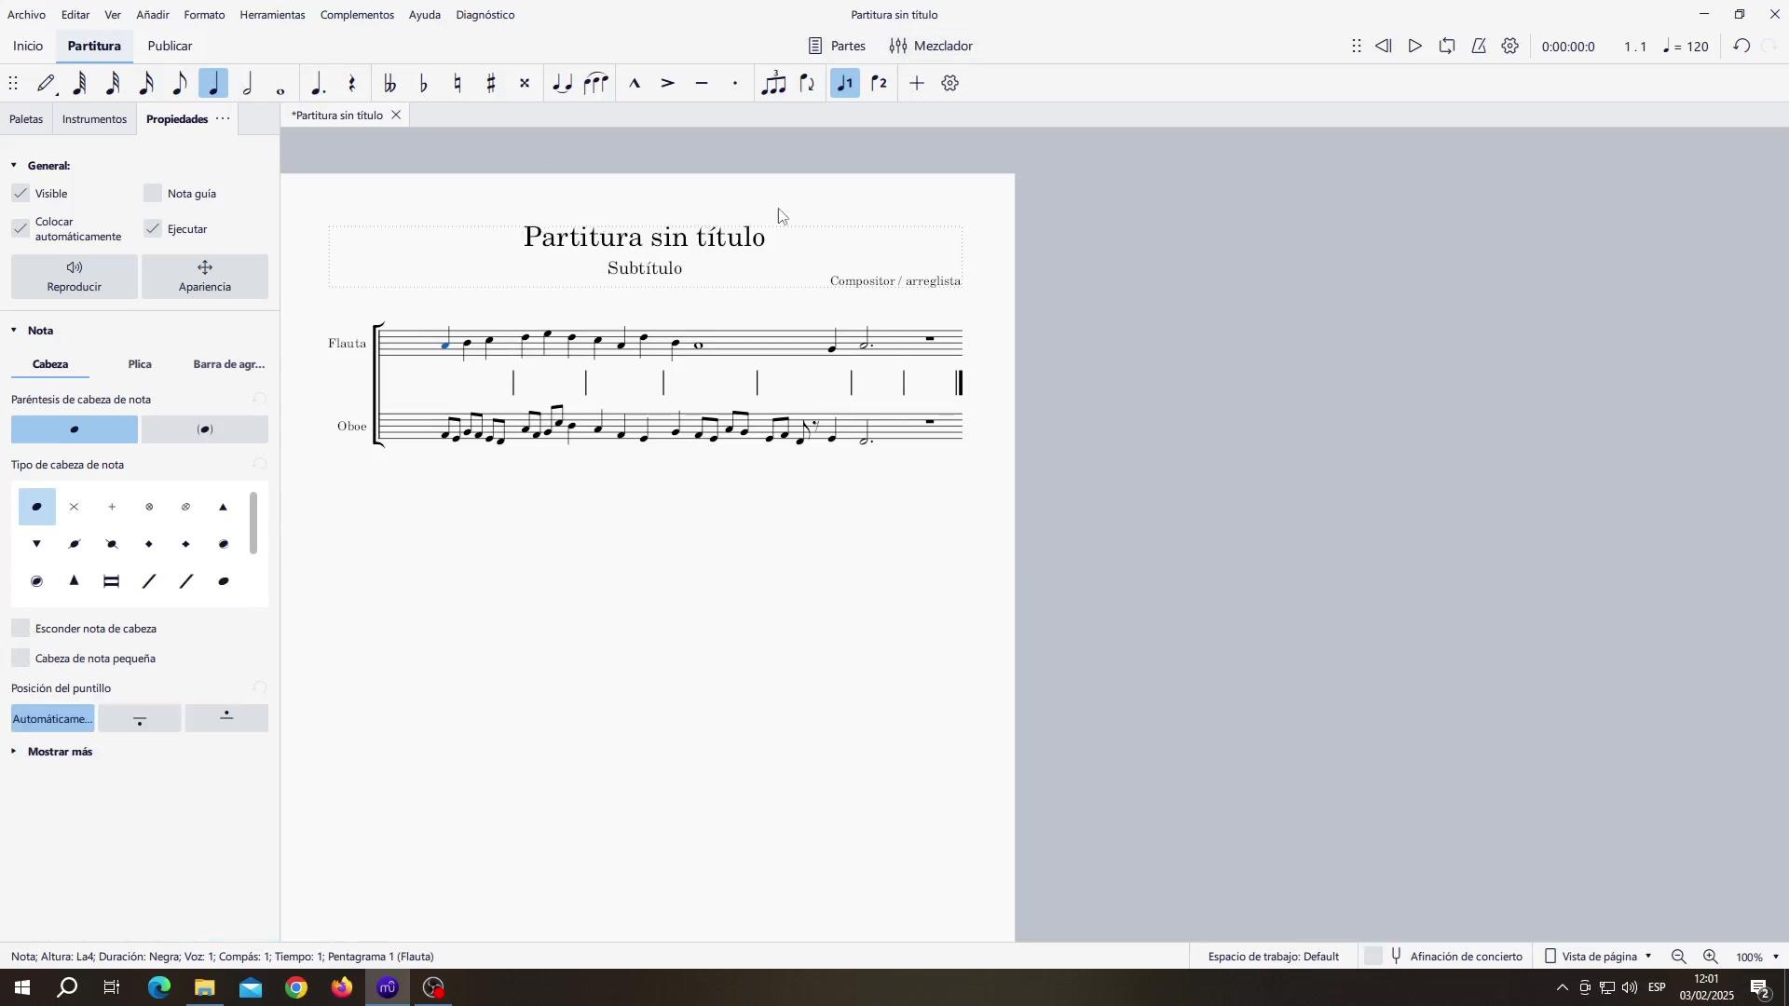Toggle the tie tool icon
This screenshot has height=1006, width=1789.
click(x=562, y=84)
